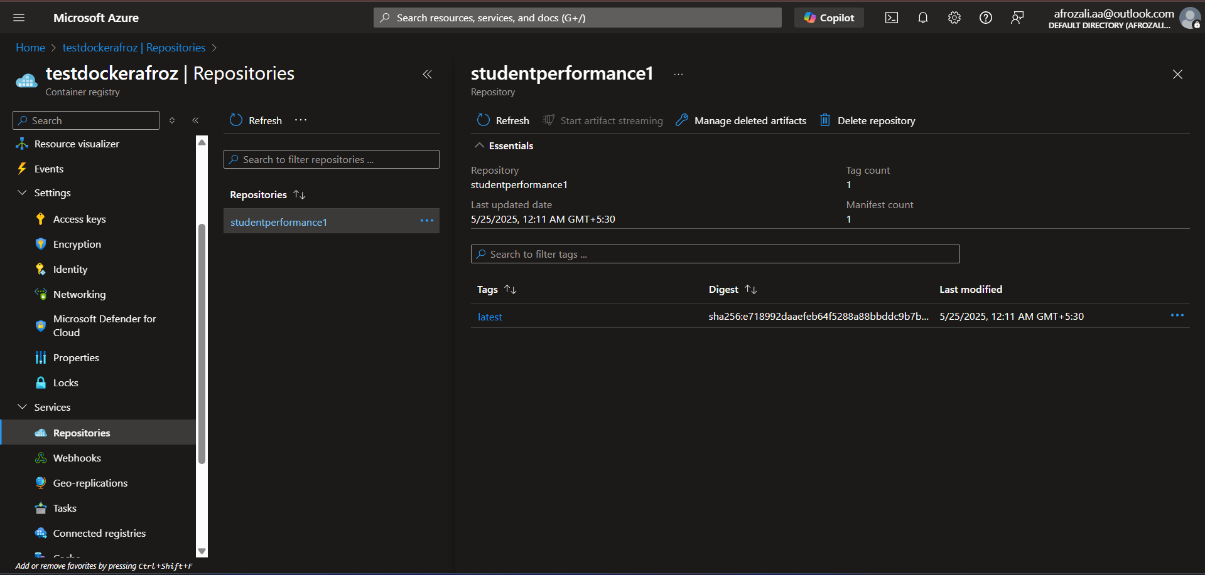Click Delete repository trash icon
This screenshot has height=575, width=1205.
point(825,120)
